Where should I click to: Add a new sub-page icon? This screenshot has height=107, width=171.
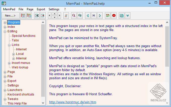tap(29, 16)
